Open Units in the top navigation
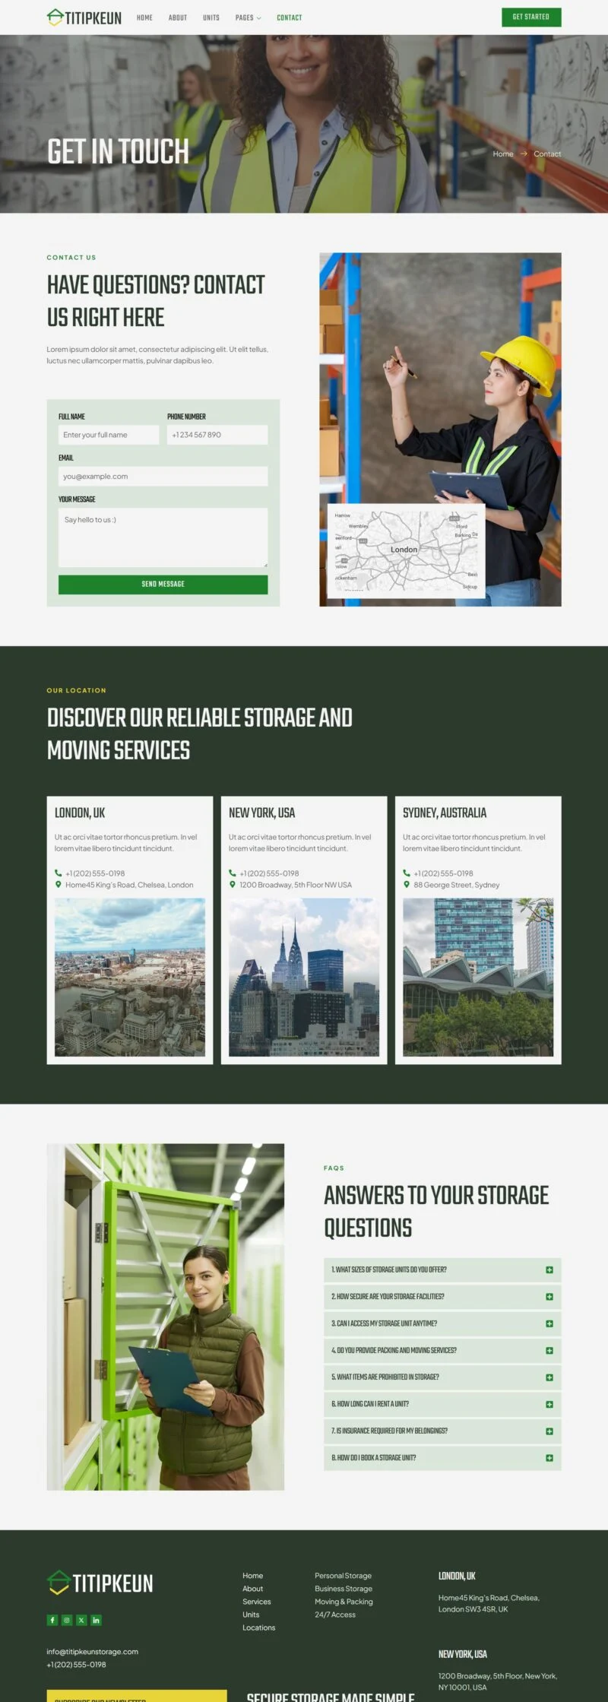Screen dimensions: 608x1702 pos(211,17)
